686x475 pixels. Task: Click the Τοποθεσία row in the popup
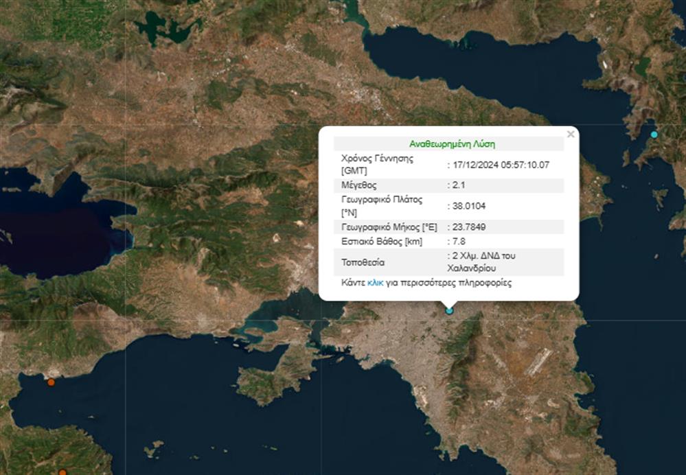tap(364, 262)
